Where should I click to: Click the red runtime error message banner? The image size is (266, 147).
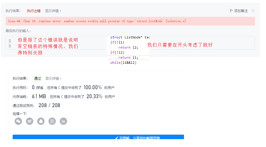(130, 21)
